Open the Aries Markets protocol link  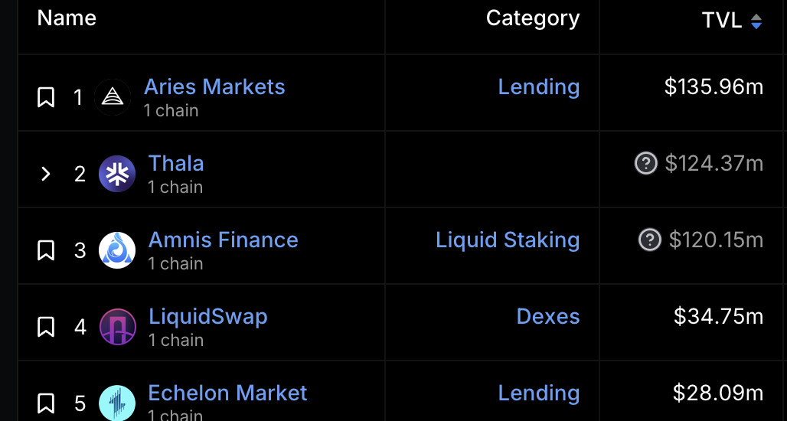tap(214, 86)
